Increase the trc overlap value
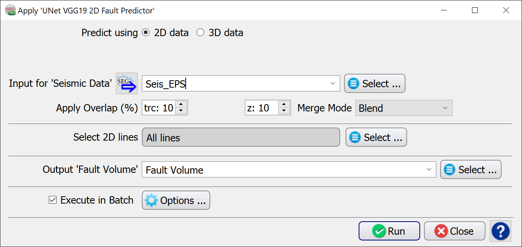The width and height of the screenshot is (522, 247). click(x=181, y=104)
